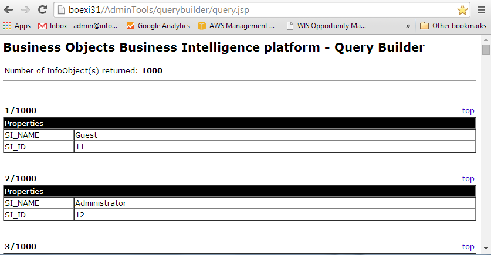Open the Apps launcher bookmark

(16, 26)
